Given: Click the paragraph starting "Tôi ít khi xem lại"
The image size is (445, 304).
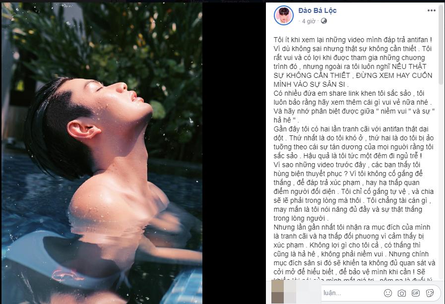Looking at the screenshot, I should click(353, 62).
